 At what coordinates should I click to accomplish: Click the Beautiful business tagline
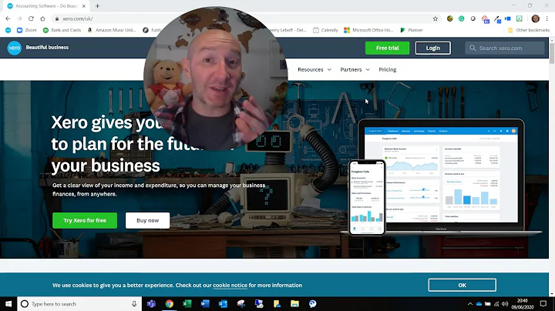pos(47,48)
